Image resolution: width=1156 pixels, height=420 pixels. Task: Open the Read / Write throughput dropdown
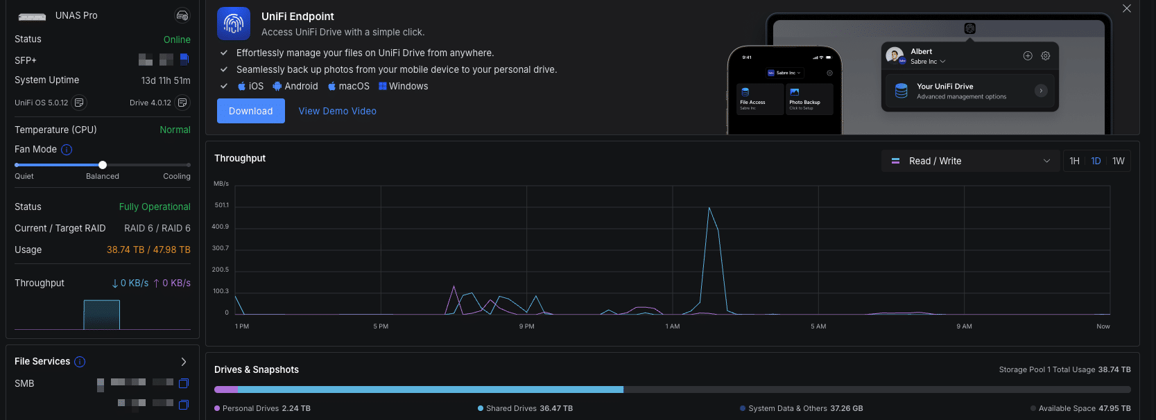pyautogui.click(x=970, y=161)
